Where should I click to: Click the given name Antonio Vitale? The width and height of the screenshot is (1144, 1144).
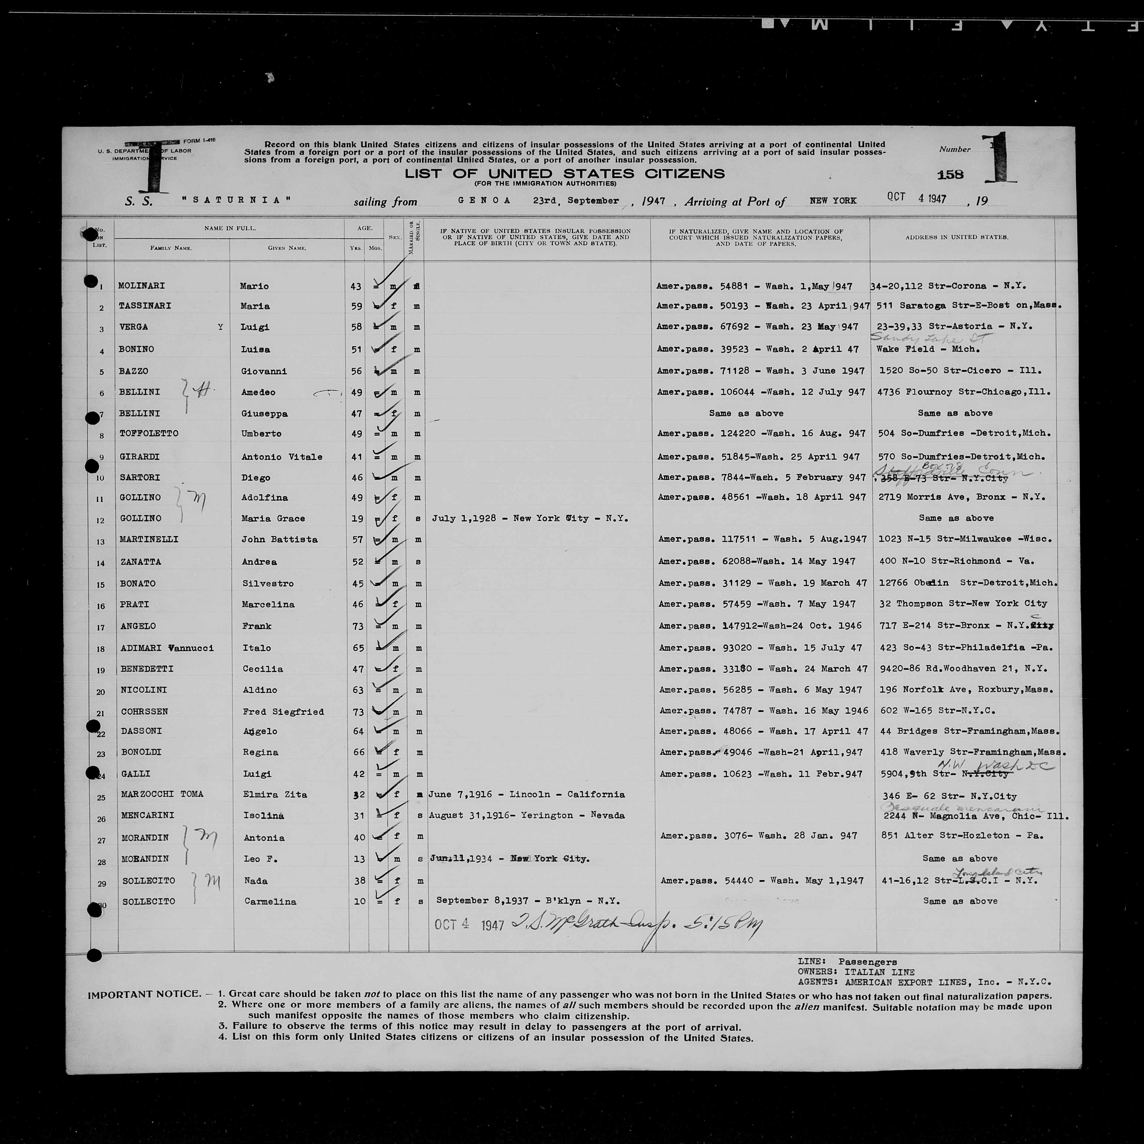[x=282, y=457]
